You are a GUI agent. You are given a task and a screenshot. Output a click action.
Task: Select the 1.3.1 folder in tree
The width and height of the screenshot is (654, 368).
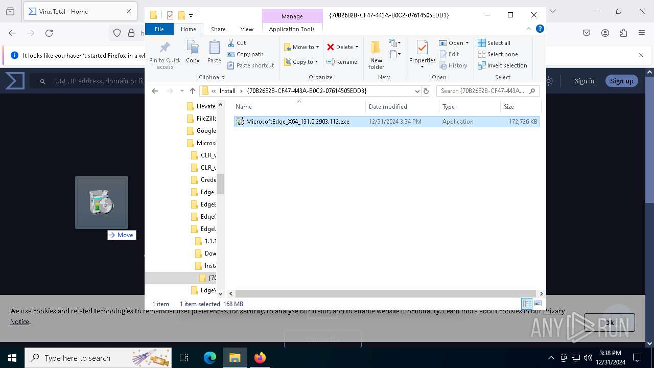(x=206, y=241)
